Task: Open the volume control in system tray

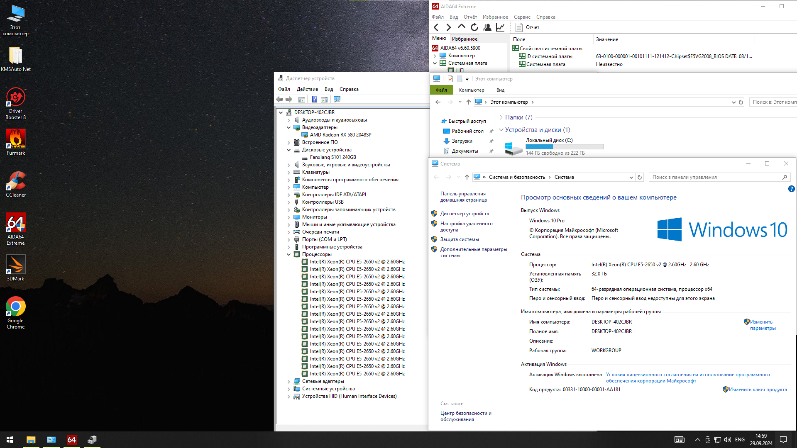Action: pyautogui.click(x=727, y=440)
